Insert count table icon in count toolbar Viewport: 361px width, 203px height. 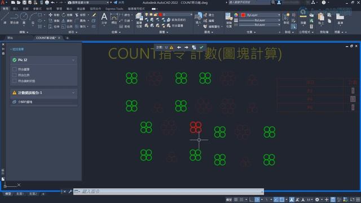pos(194,47)
